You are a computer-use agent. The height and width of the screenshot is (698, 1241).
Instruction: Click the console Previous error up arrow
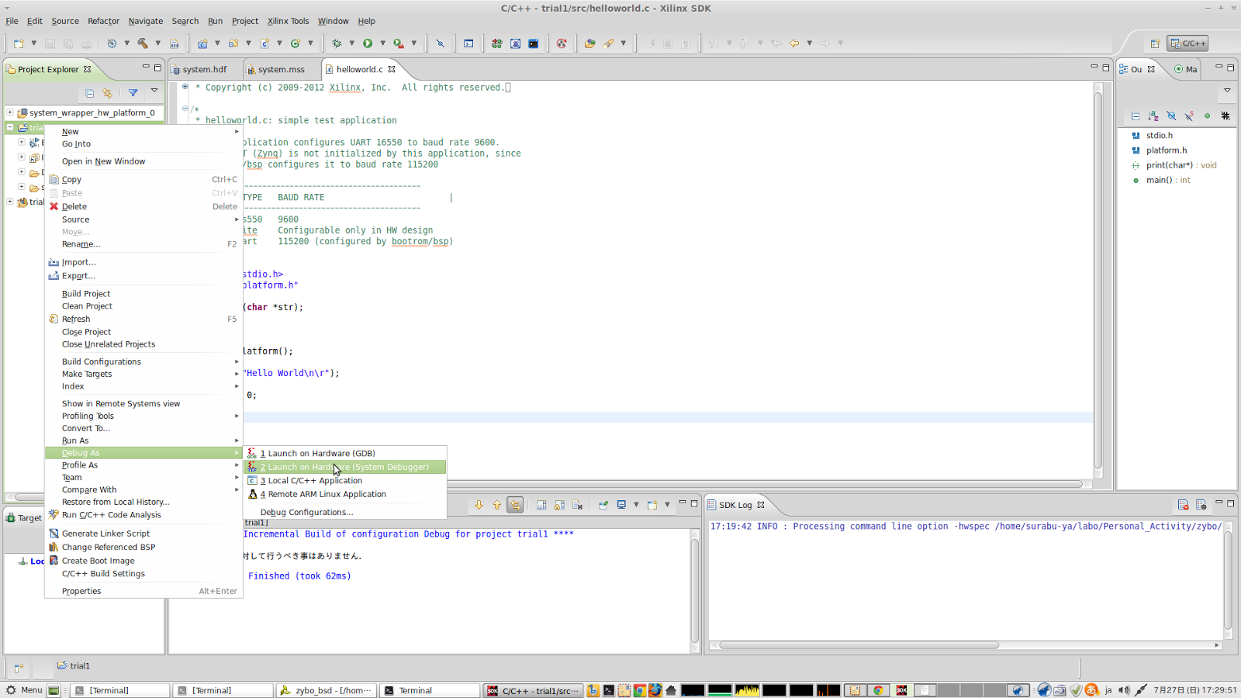pyautogui.click(x=497, y=505)
